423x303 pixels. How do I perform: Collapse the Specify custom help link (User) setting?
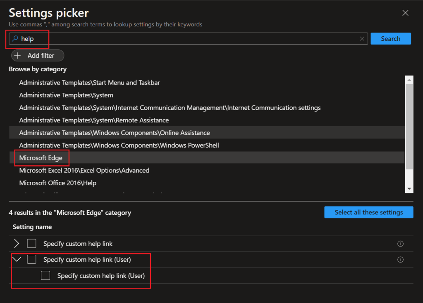(x=17, y=260)
